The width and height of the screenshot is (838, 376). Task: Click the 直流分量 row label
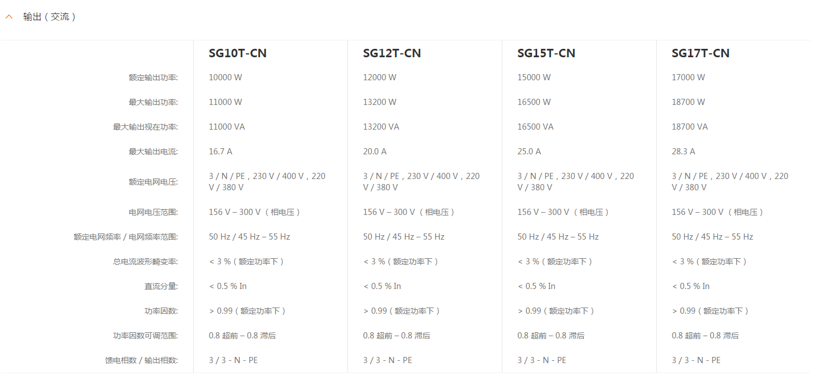coord(161,286)
